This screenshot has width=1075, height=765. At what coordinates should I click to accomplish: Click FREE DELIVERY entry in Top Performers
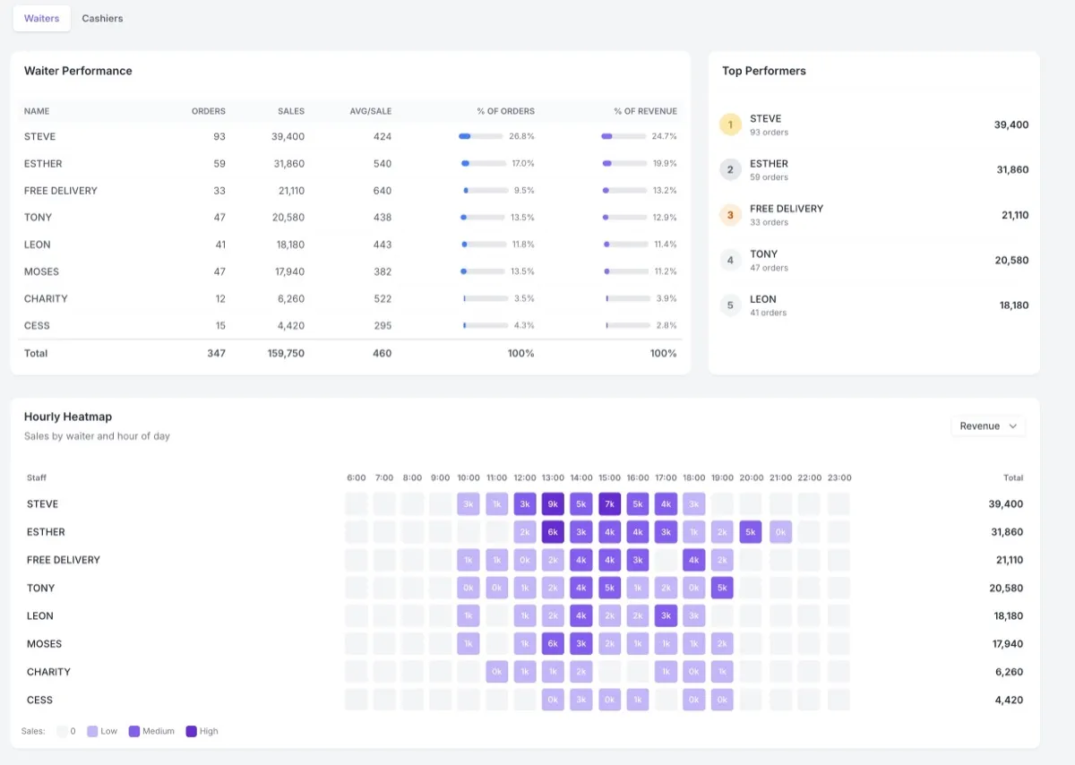[873, 215]
